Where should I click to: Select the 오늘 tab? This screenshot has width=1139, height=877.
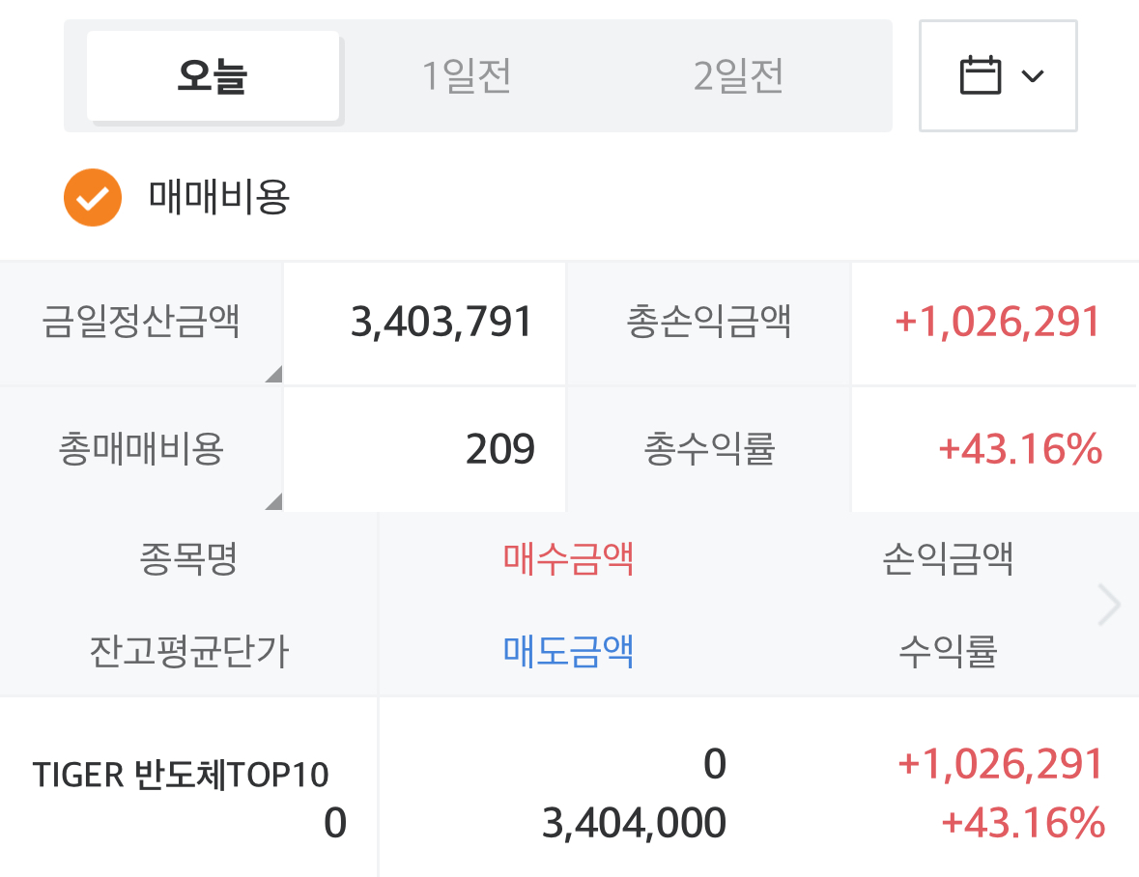point(213,76)
